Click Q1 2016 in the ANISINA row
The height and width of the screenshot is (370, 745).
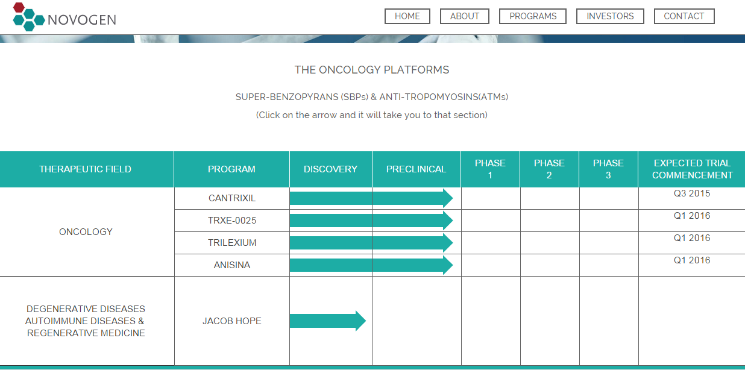coord(692,260)
